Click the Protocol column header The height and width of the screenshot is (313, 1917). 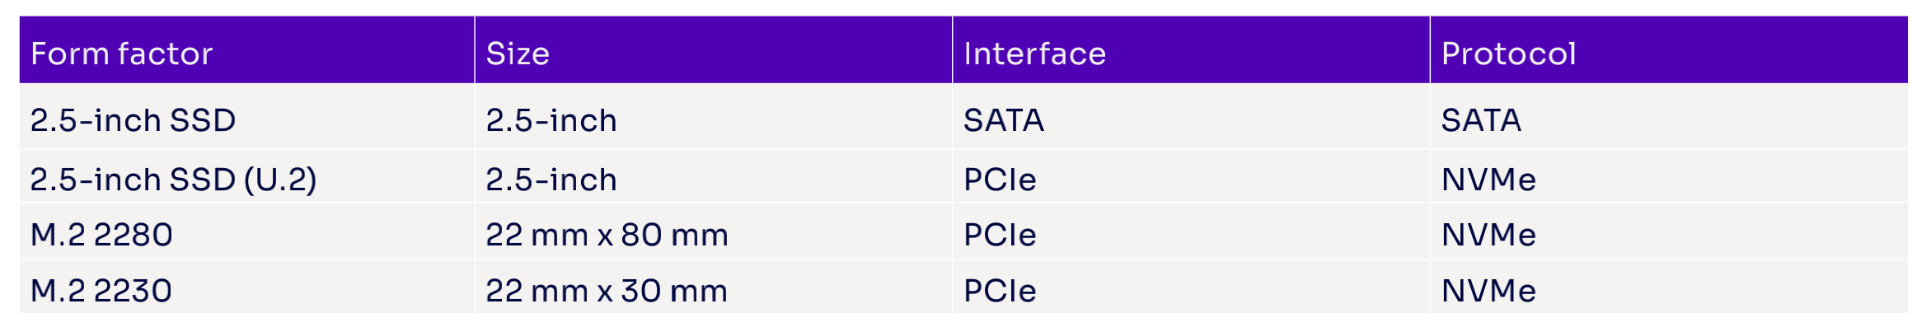coord(1669,49)
